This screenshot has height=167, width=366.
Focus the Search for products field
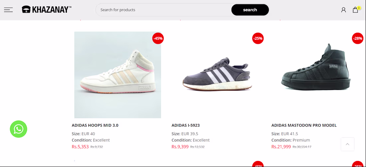click(163, 10)
